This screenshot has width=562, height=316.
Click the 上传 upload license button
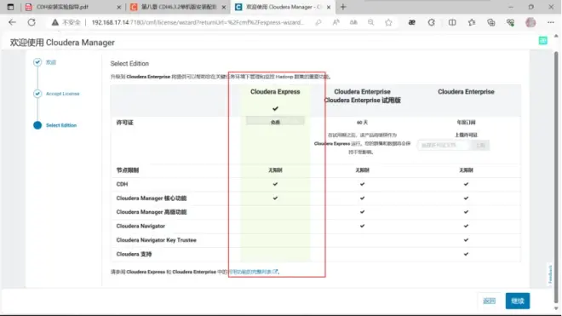click(480, 146)
